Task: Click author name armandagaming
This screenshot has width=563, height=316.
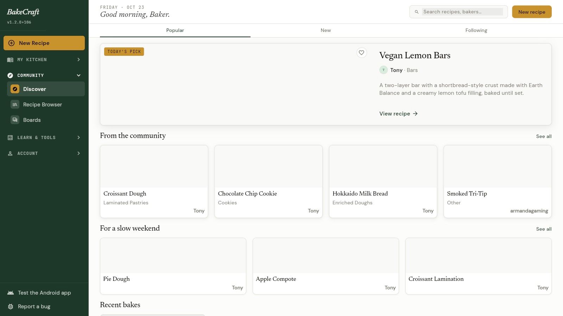Action: 529,211
